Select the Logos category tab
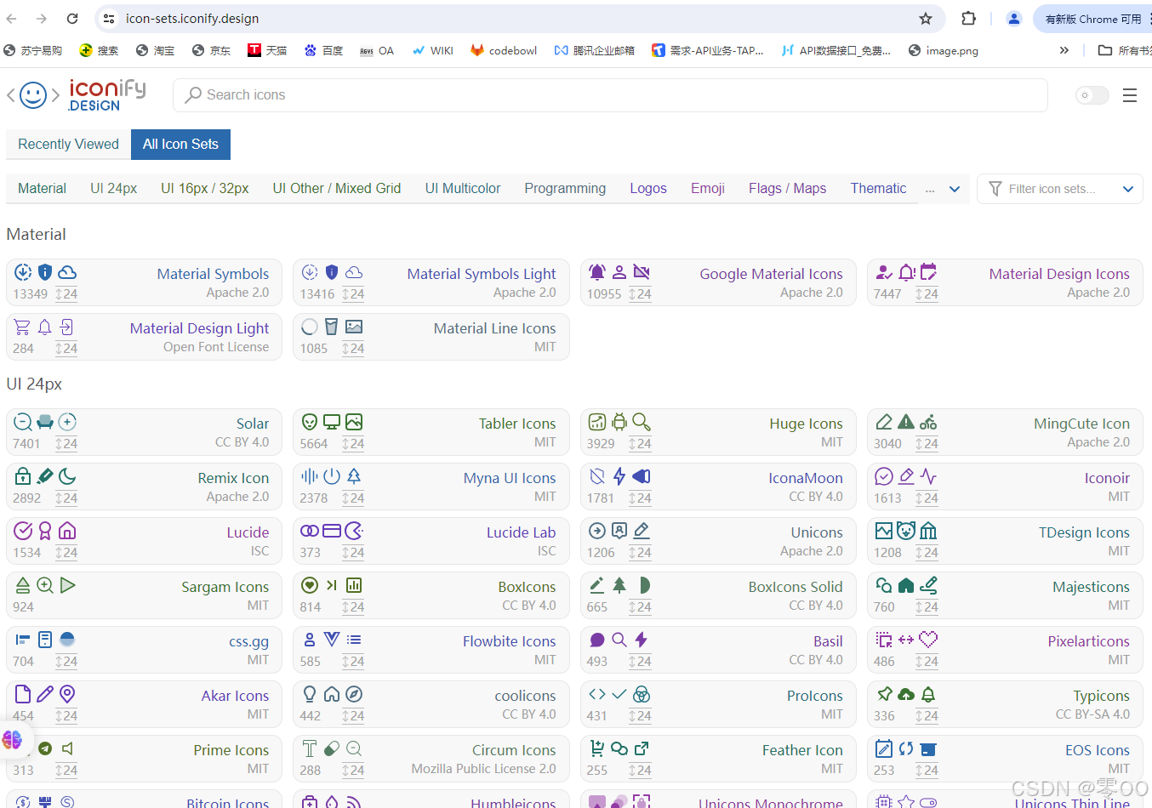The height and width of the screenshot is (808, 1152). coord(648,189)
